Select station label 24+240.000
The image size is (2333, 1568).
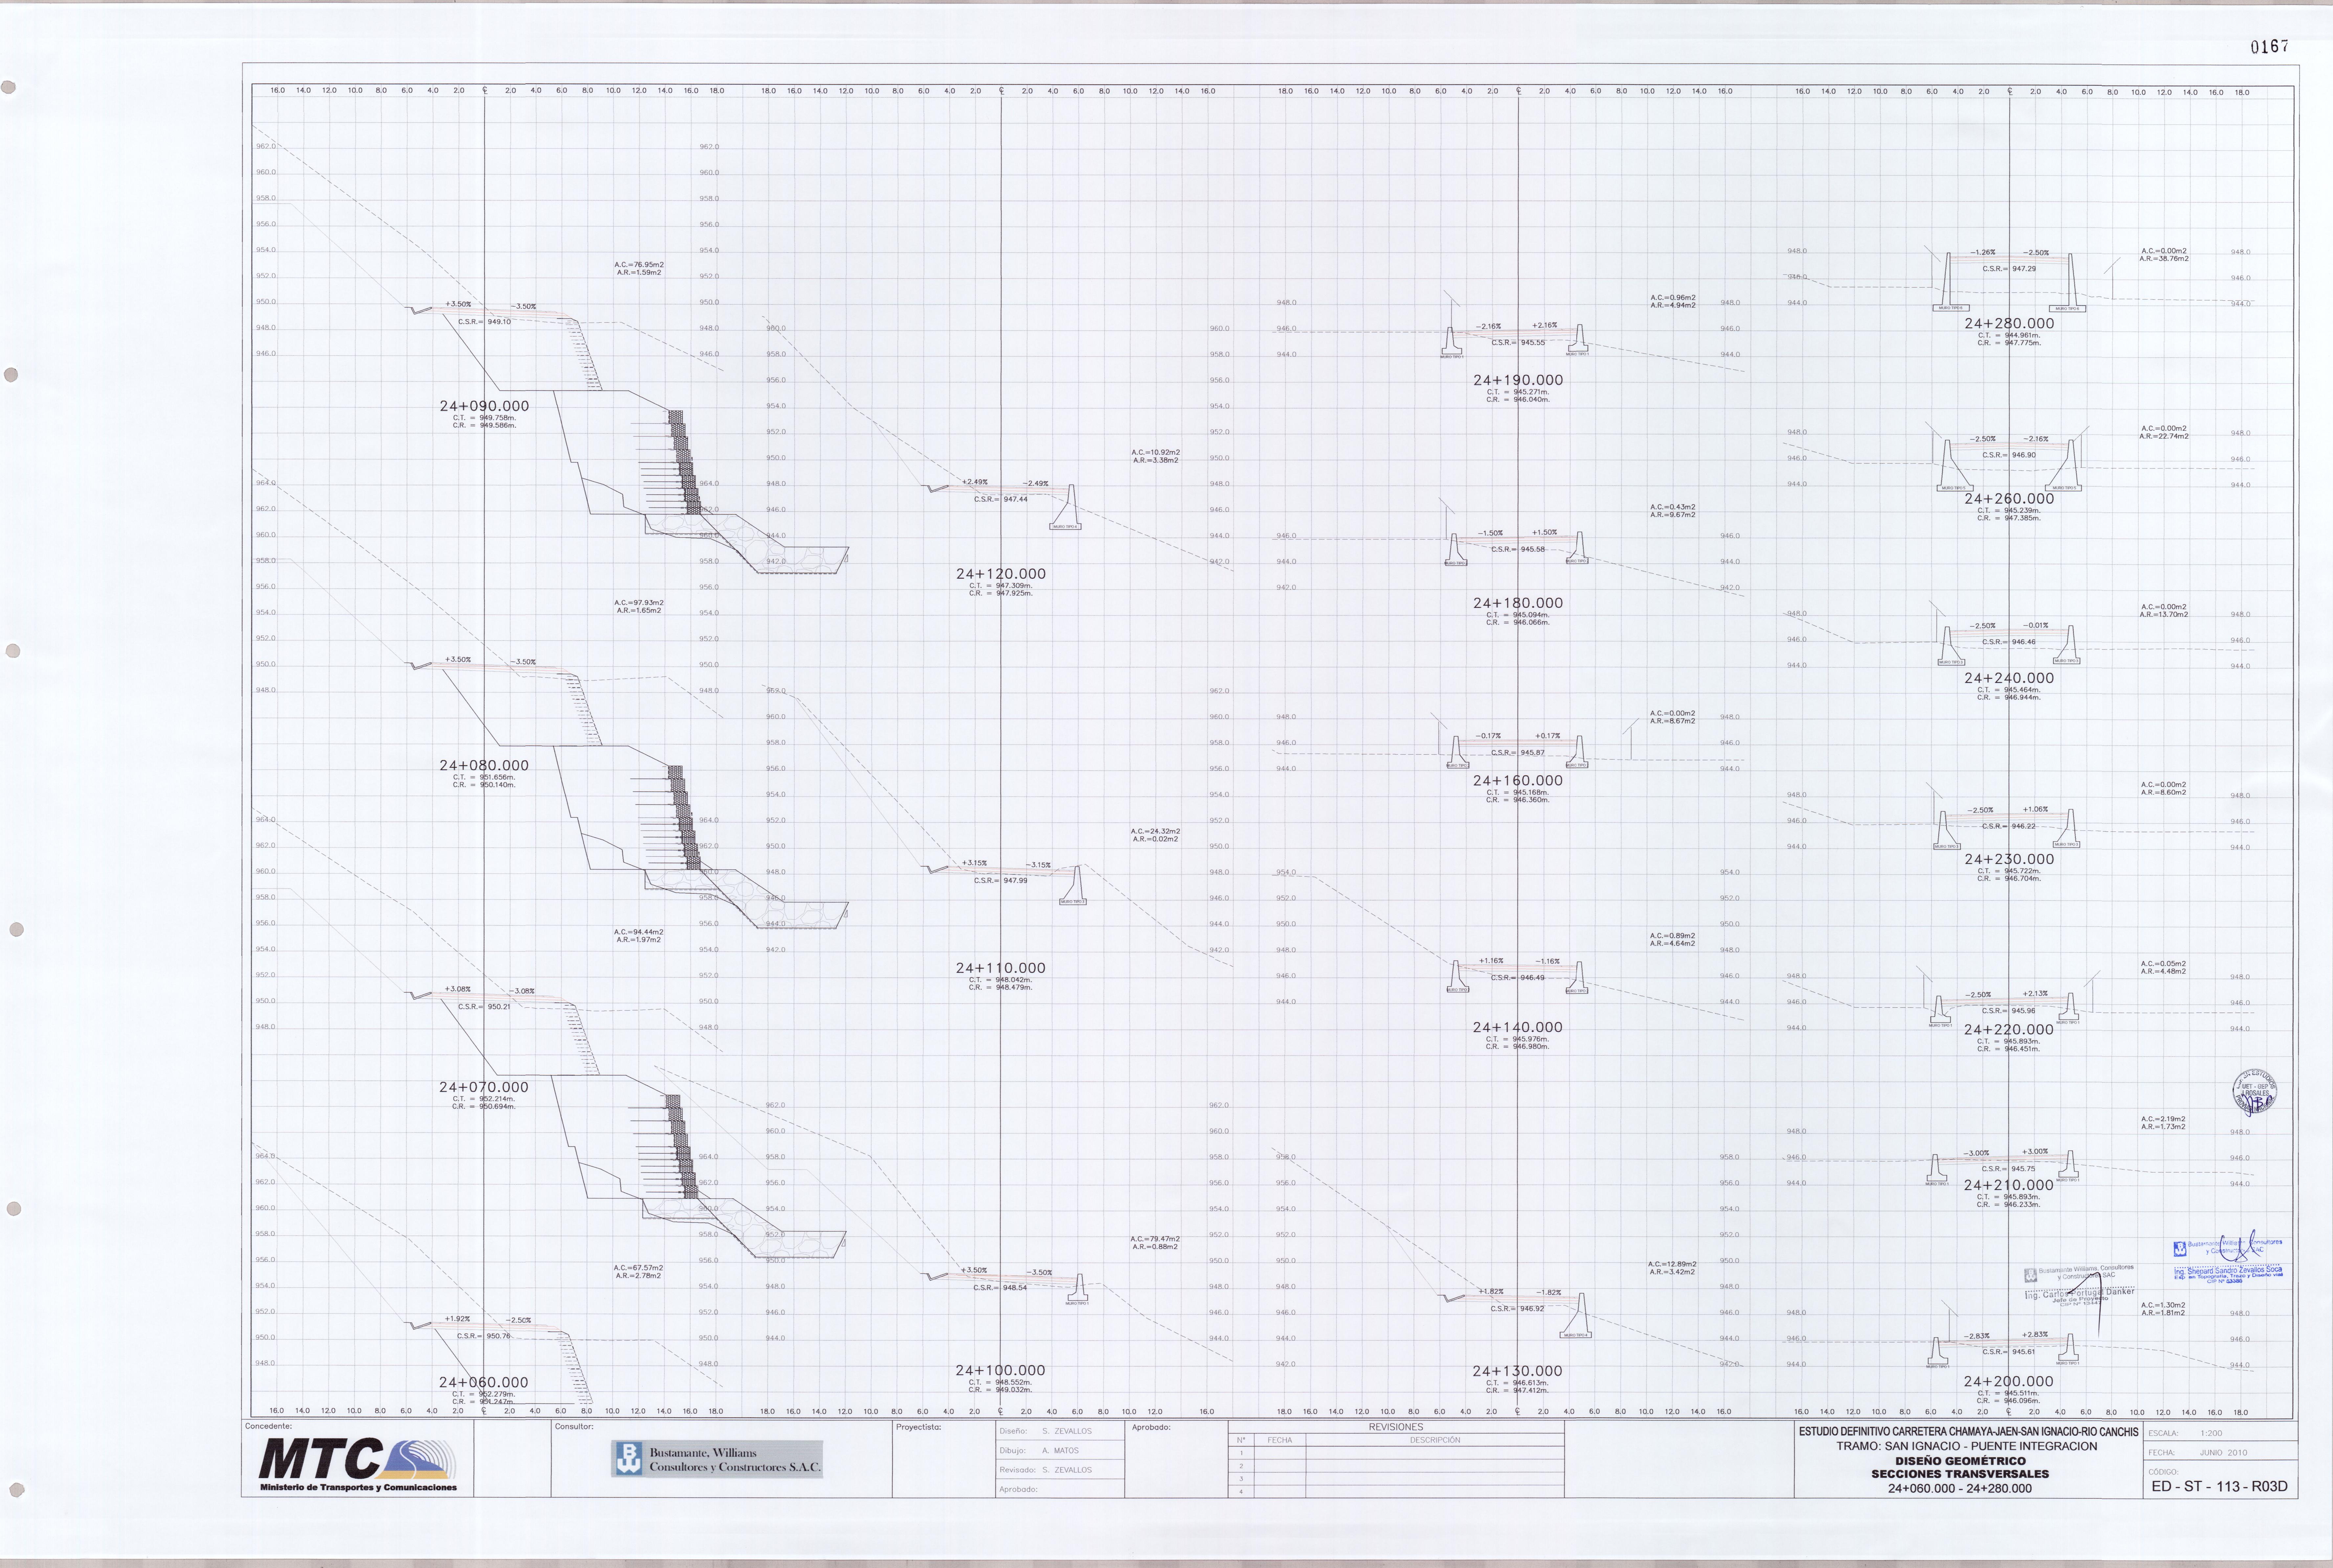pos(2009,678)
